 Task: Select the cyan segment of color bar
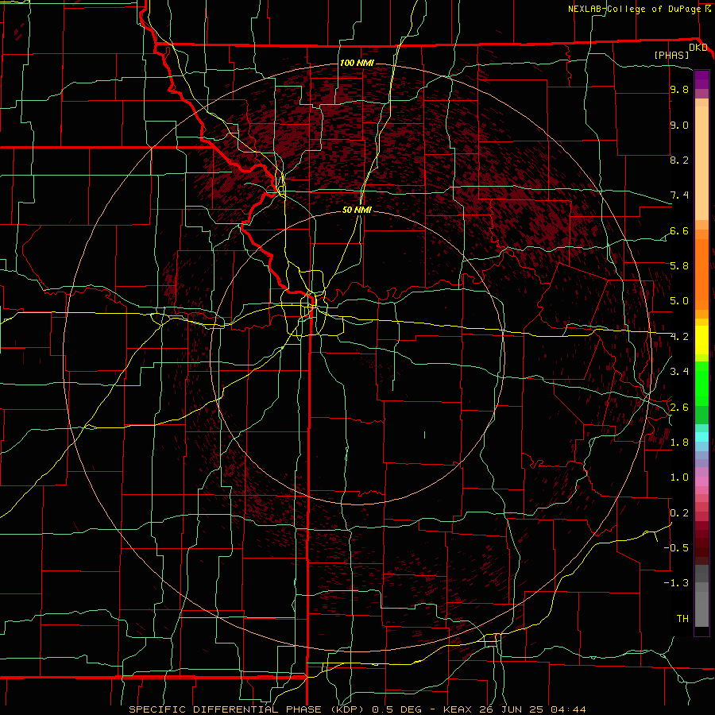[701, 437]
